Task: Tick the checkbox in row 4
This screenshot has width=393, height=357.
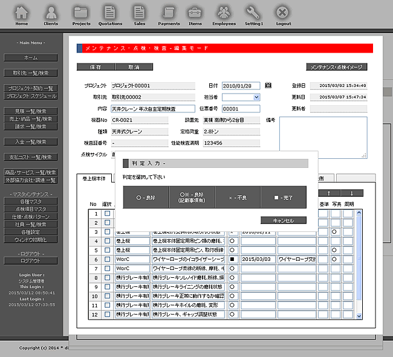Action: coord(107,241)
